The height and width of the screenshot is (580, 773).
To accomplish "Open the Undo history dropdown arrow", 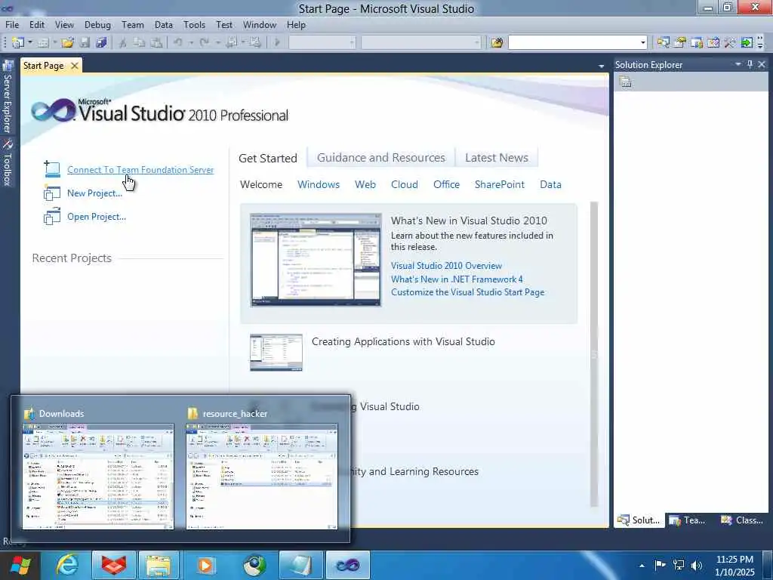I will coord(191,43).
